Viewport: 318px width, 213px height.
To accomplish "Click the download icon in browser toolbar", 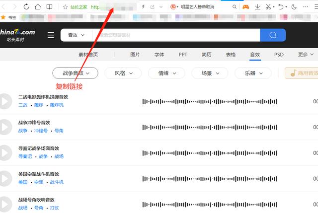I will tap(257, 7).
